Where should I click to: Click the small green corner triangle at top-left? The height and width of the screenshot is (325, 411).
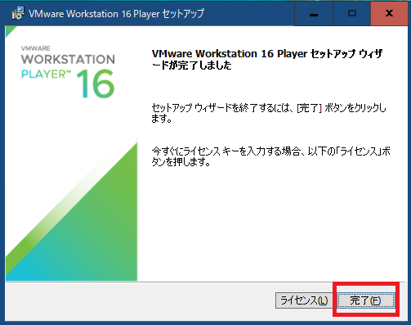[9, 30]
